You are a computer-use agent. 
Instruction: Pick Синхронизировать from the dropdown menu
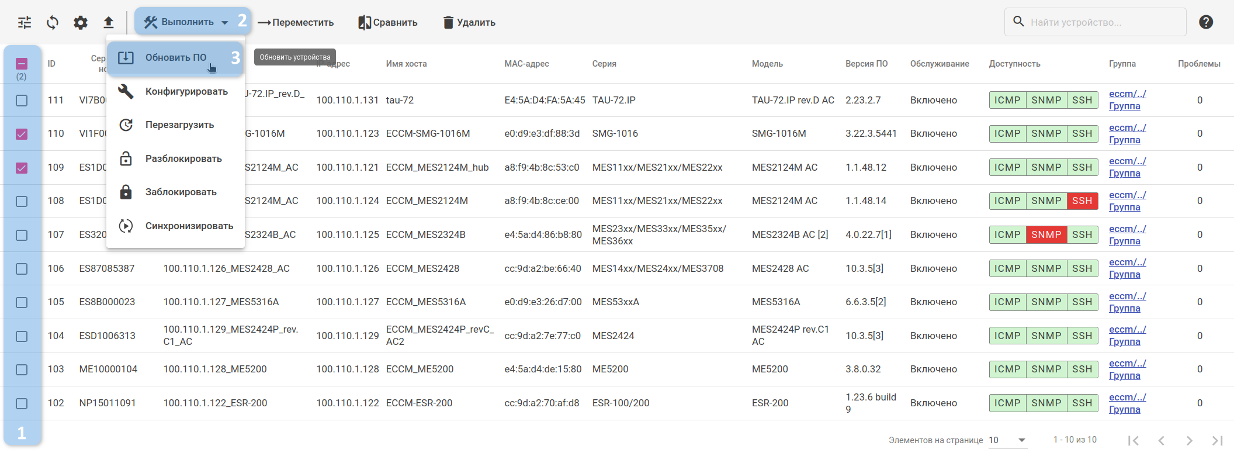pos(189,226)
